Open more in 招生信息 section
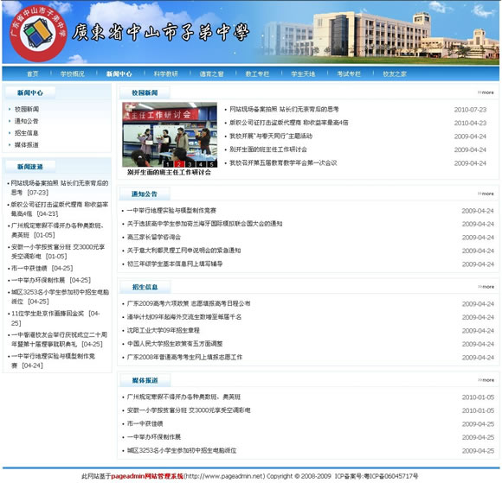Screen dimensions: 502x483 [x=486, y=287]
